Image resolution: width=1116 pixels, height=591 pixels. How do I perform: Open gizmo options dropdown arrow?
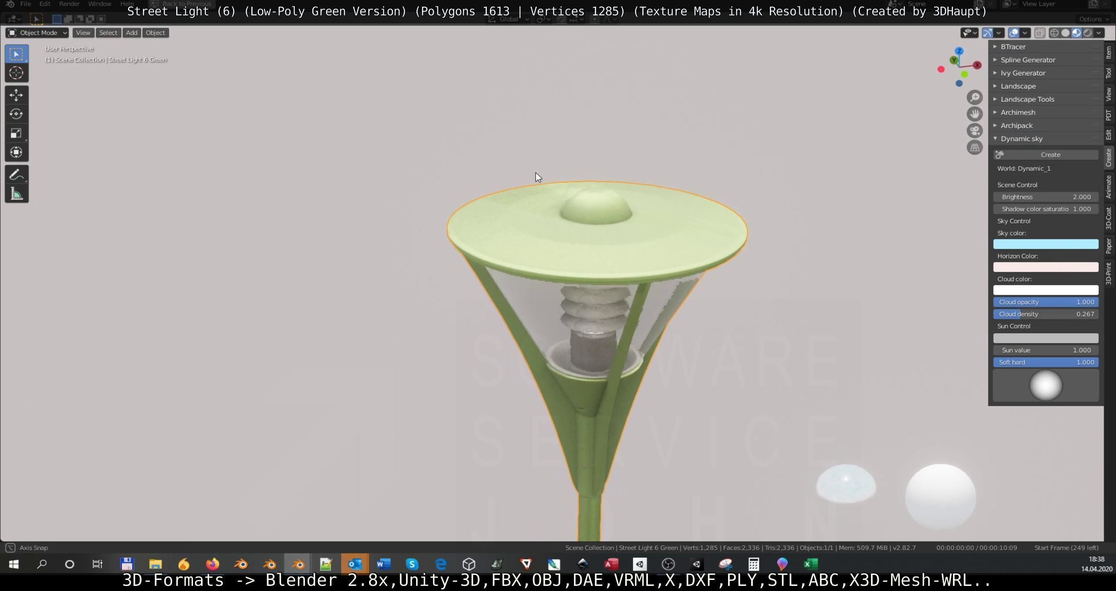tap(999, 33)
